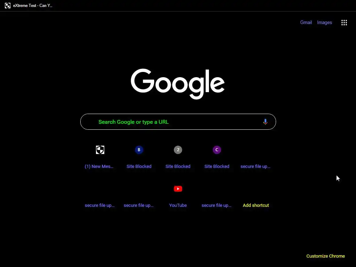Viewport: 356px width, 267px height.
Task: Select the "eXtreme Test - Can Y..." tab
Action: pyautogui.click(x=29, y=6)
